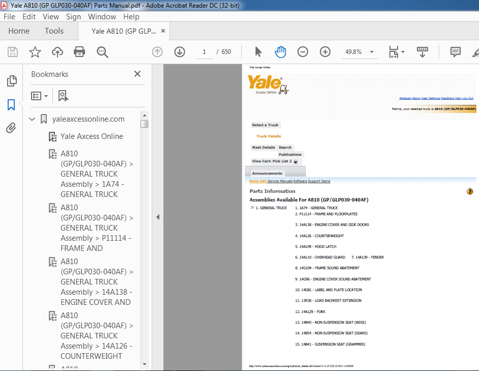Open Attachments paperclip panel icon
This screenshot has height=371, width=479.
tap(11, 128)
